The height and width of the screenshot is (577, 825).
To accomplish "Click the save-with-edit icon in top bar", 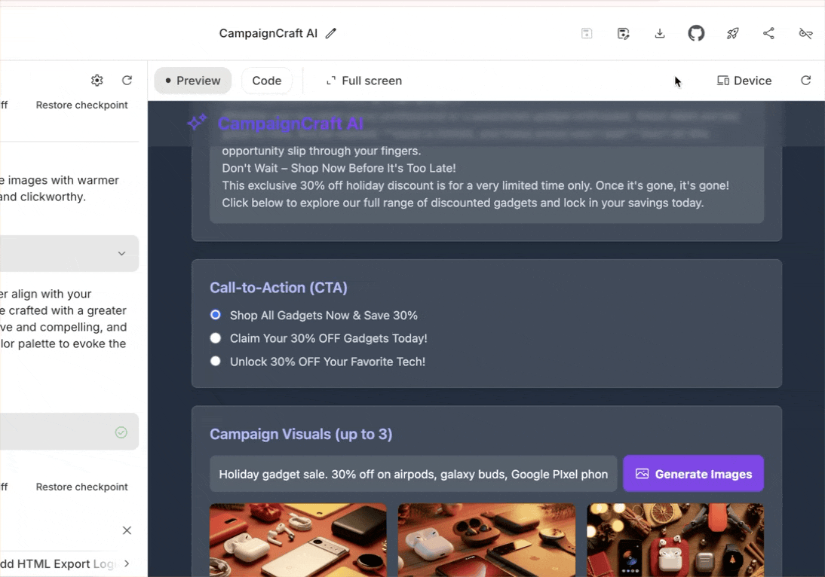I will click(x=623, y=34).
